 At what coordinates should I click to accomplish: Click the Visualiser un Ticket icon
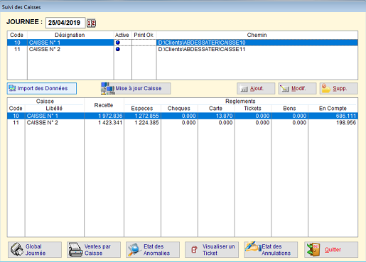[194, 249]
